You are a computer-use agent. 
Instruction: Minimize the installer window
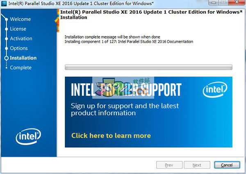pos(214,2)
